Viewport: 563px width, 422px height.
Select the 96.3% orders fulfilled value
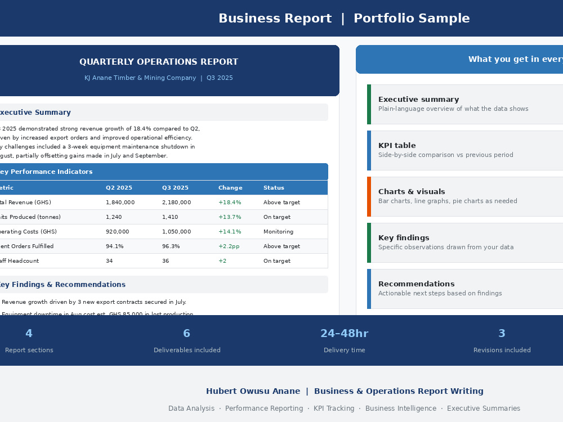pos(171,246)
